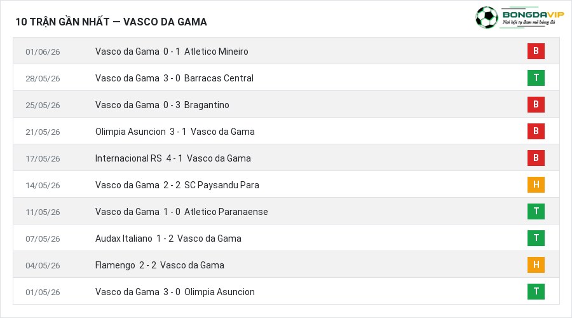The height and width of the screenshot is (318, 572).
Task: Open the SC Paysandu Para team name
Action: [x=221, y=185]
